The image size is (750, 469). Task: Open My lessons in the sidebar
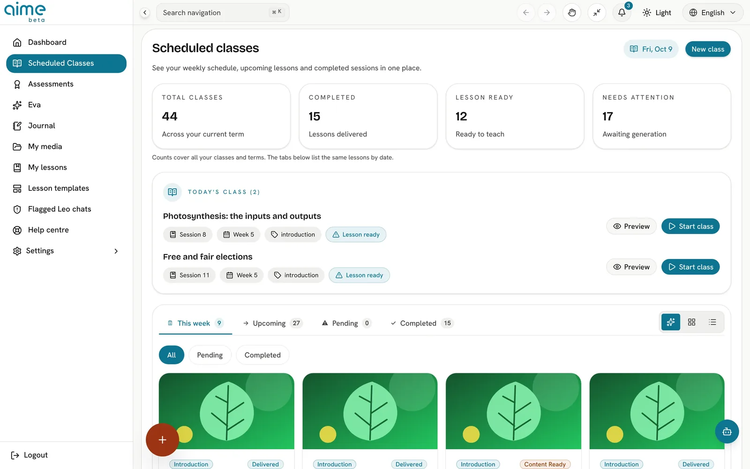pos(66,167)
